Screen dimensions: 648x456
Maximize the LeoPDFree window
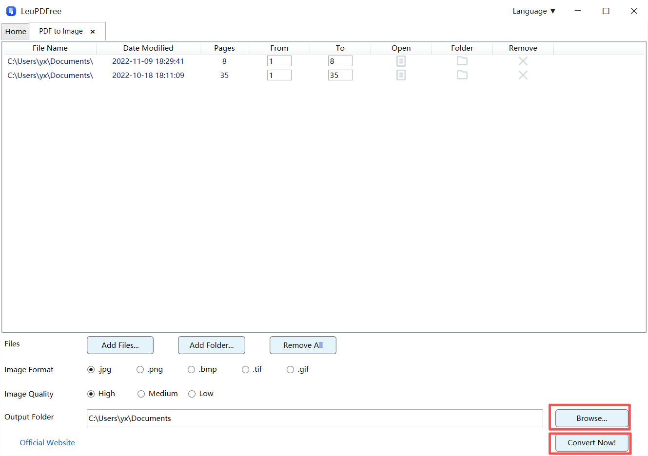(606, 11)
